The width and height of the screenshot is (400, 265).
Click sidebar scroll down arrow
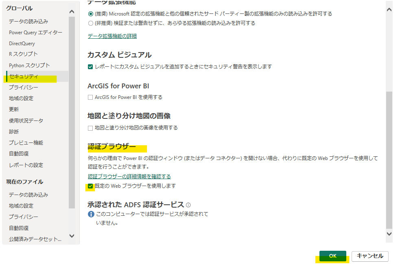coord(72,236)
